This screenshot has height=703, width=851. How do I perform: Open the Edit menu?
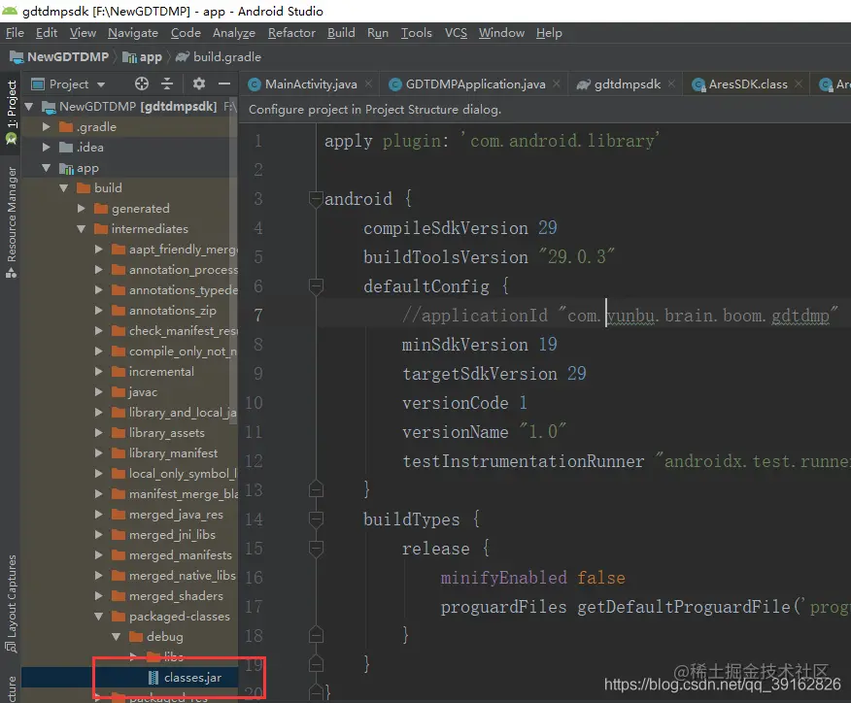(46, 33)
